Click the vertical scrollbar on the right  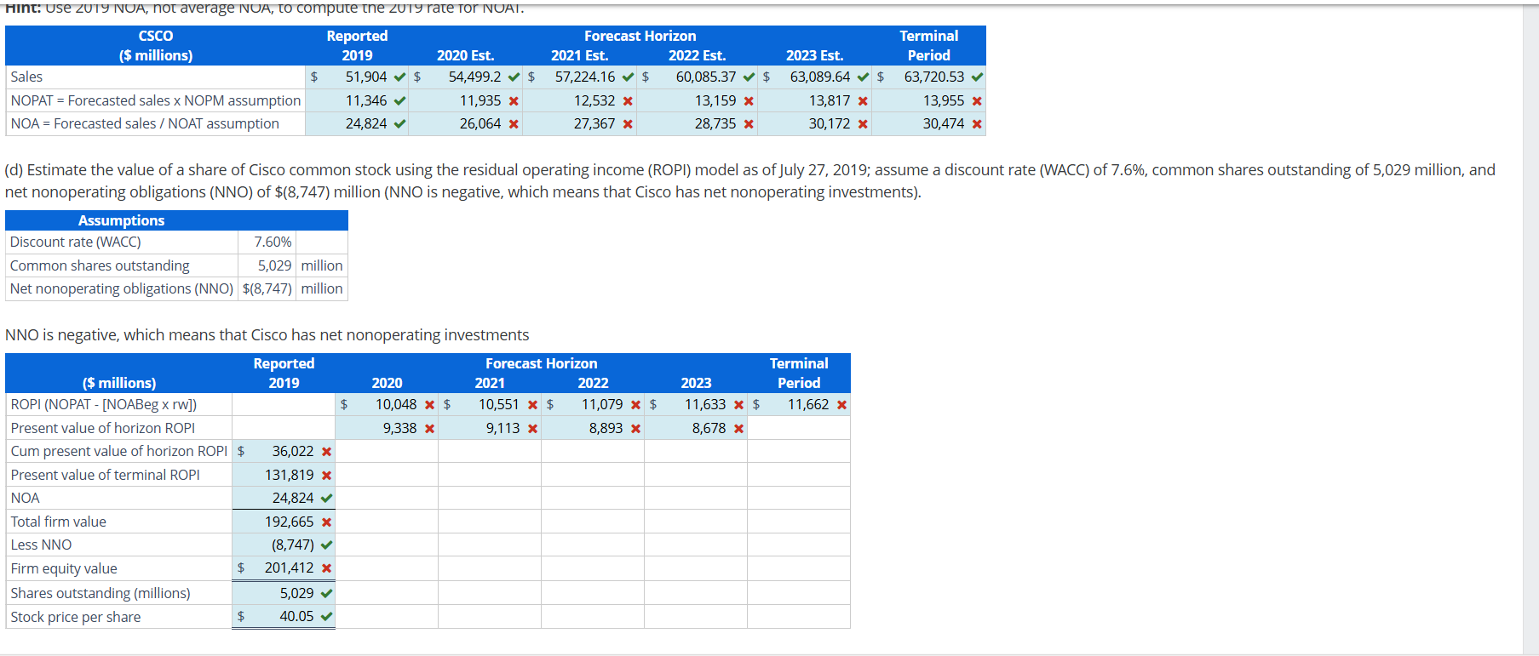click(x=1530, y=328)
